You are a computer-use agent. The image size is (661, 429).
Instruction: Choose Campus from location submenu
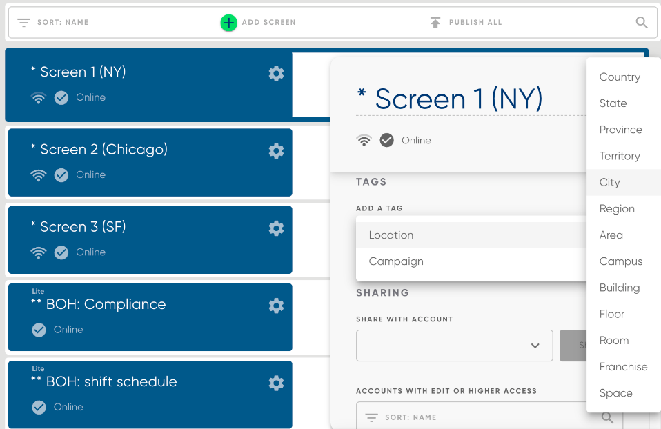[x=624, y=261]
